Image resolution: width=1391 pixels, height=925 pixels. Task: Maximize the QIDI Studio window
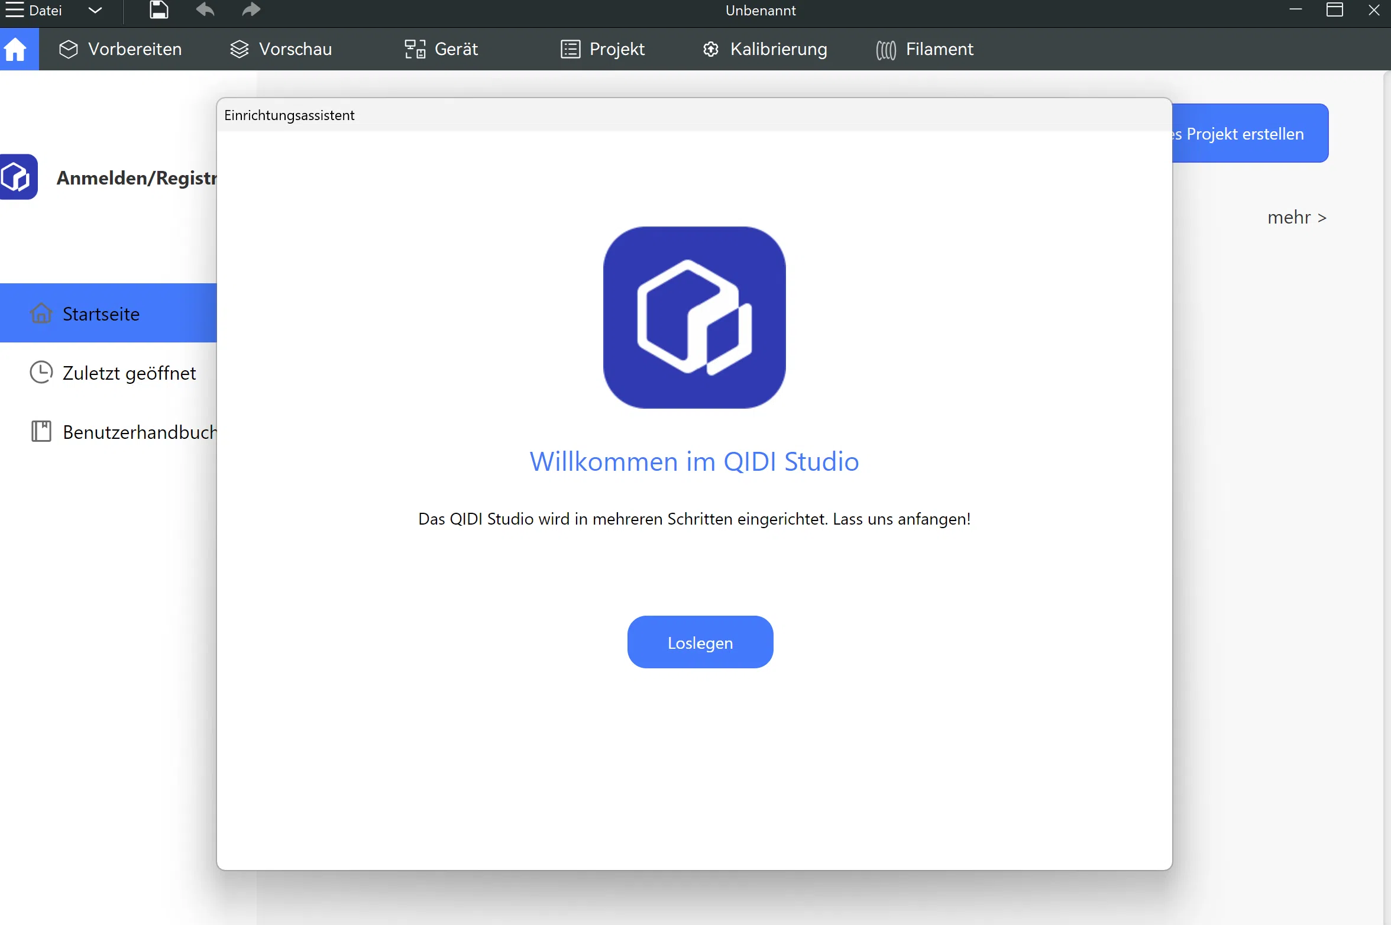point(1335,10)
